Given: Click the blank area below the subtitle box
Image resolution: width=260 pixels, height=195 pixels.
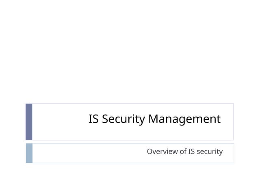Looking at the screenshot, I should point(130,179).
